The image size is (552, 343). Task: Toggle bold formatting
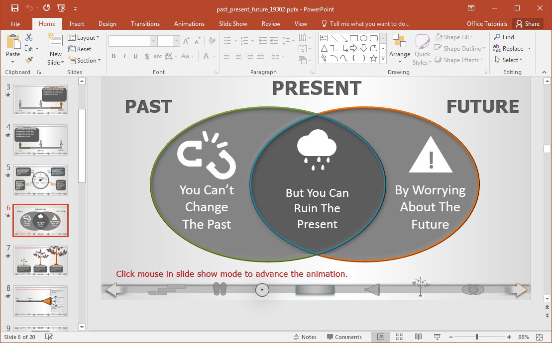point(113,56)
